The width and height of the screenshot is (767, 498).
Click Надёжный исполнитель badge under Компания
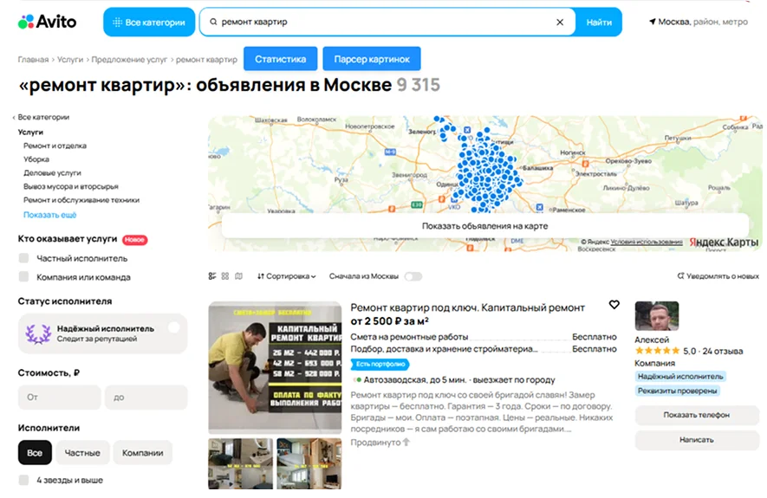(680, 376)
